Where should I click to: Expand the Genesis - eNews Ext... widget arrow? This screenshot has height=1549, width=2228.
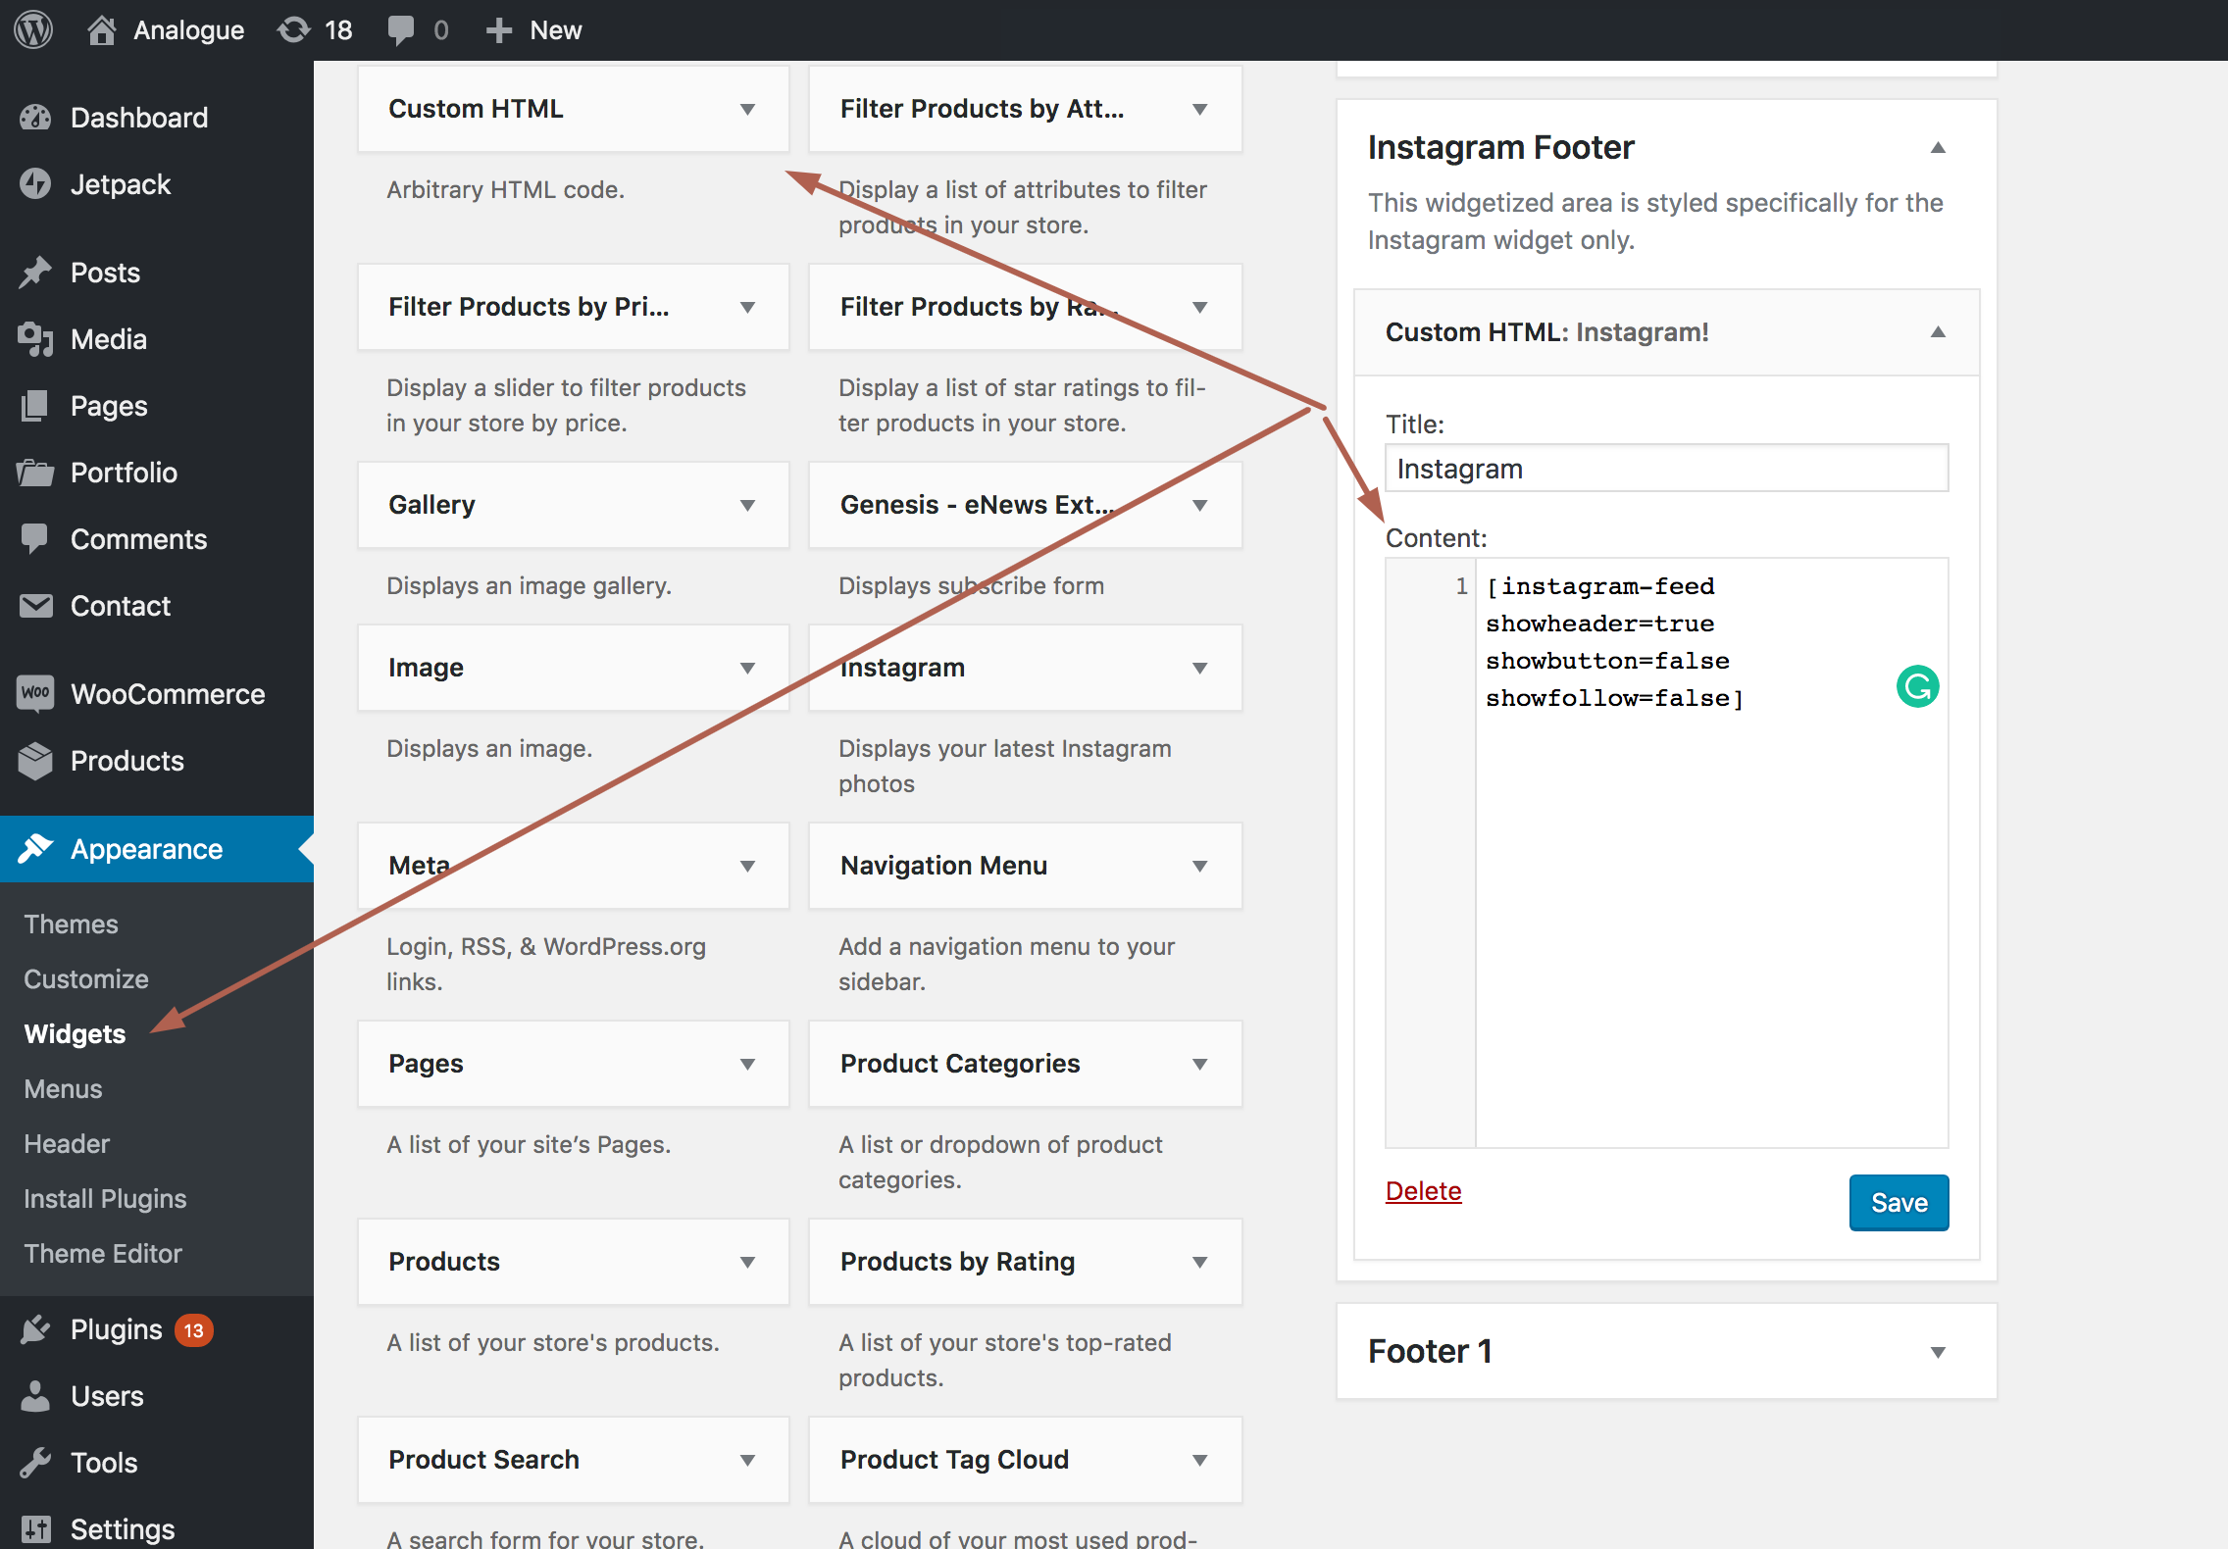pos(1199,505)
